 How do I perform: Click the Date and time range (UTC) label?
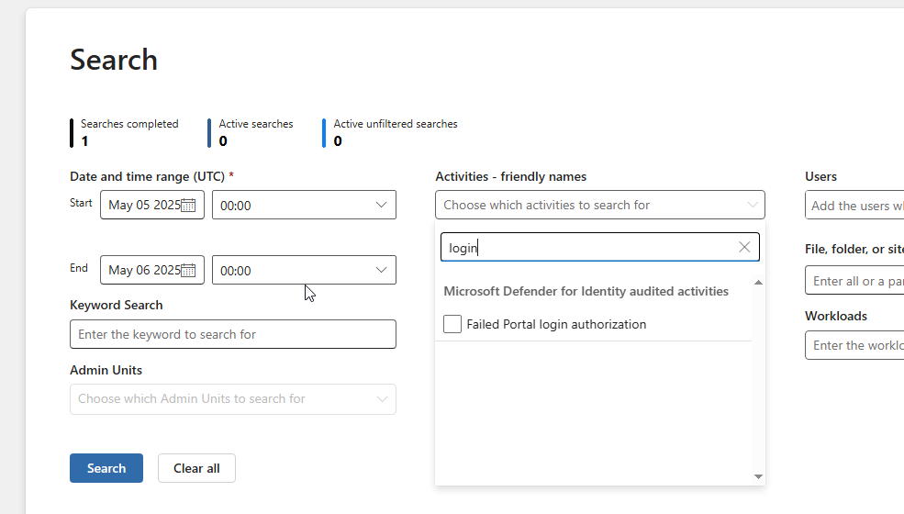point(151,176)
